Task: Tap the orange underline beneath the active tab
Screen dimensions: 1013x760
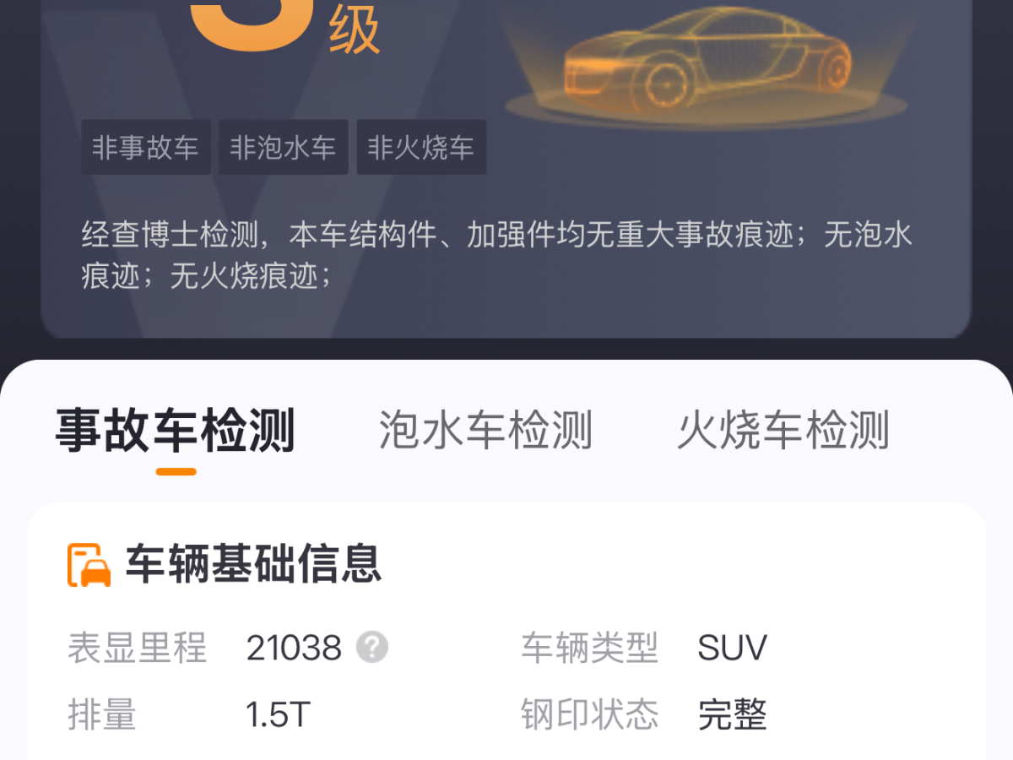Action: 176,471
